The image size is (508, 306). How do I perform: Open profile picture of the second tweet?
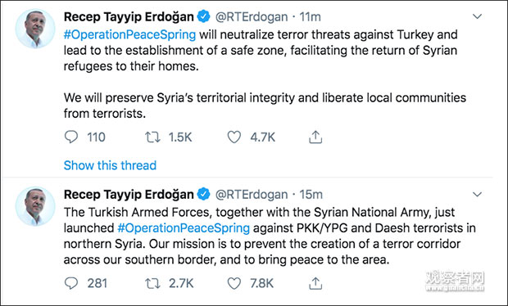(x=35, y=206)
